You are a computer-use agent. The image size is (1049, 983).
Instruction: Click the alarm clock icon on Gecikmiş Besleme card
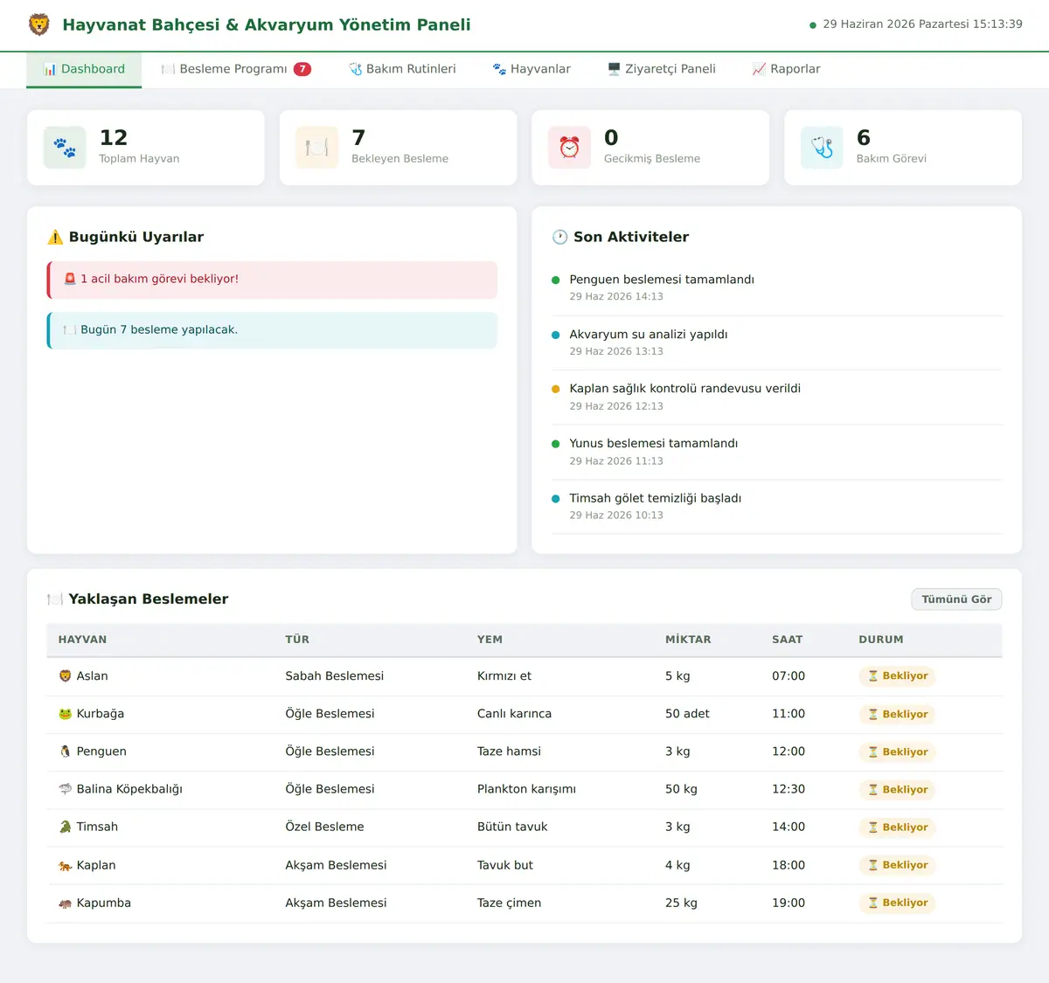click(x=569, y=148)
